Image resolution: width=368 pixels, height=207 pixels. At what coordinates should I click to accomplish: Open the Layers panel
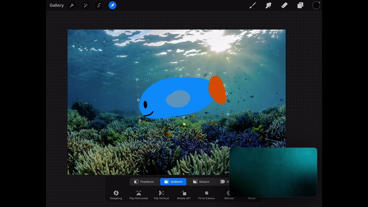click(x=300, y=5)
